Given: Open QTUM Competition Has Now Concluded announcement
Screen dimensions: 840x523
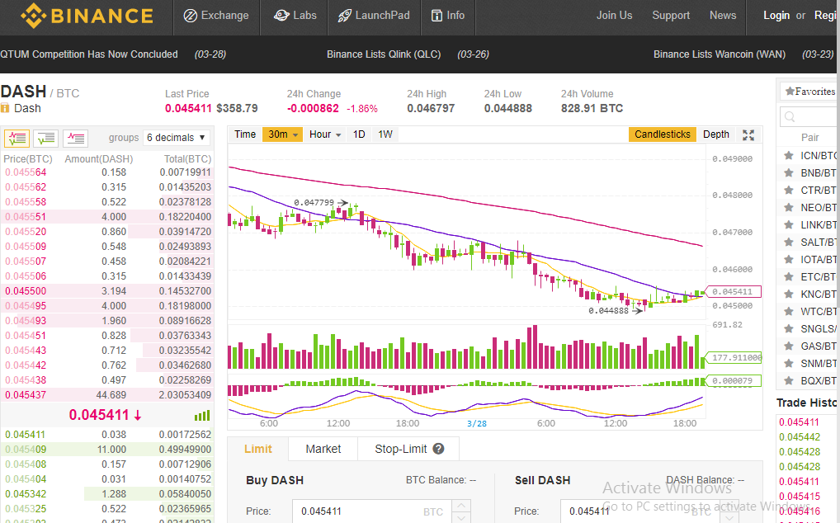Looking at the screenshot, I should (89, 54).
